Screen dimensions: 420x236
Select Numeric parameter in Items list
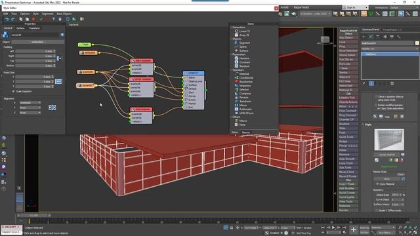(242, 58)
